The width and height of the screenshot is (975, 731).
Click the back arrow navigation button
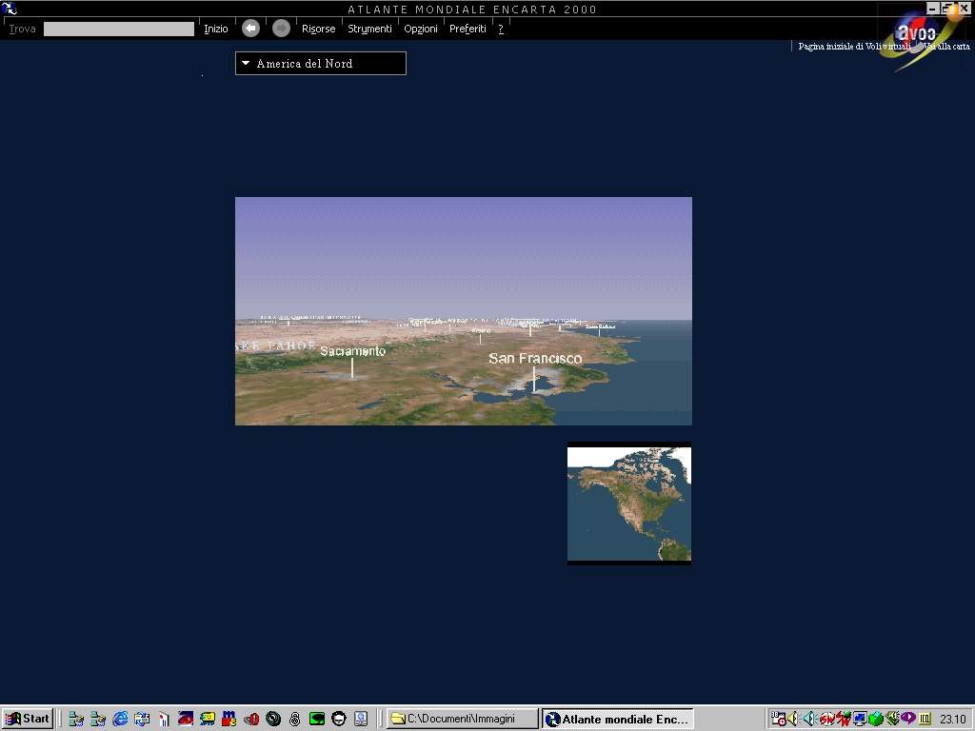pyautogui.click(x=250, y=28)
